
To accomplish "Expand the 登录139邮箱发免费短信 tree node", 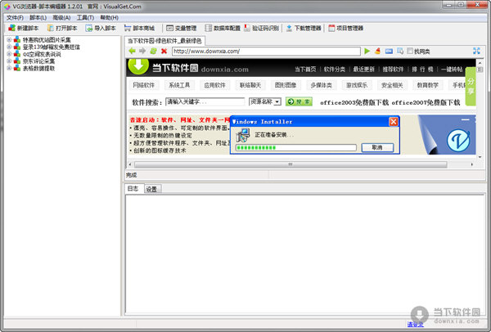I will tap(9, 47).
